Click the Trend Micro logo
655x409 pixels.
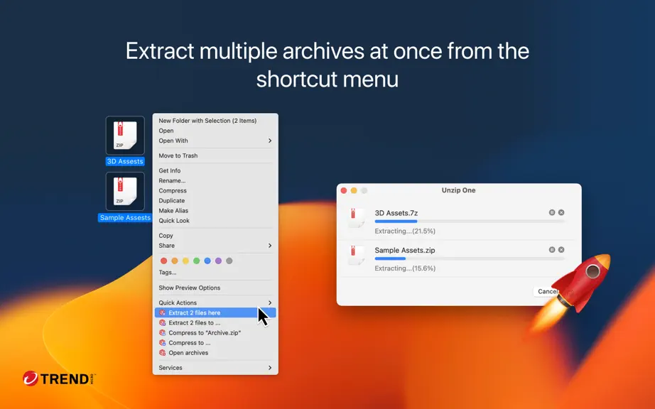59,378
